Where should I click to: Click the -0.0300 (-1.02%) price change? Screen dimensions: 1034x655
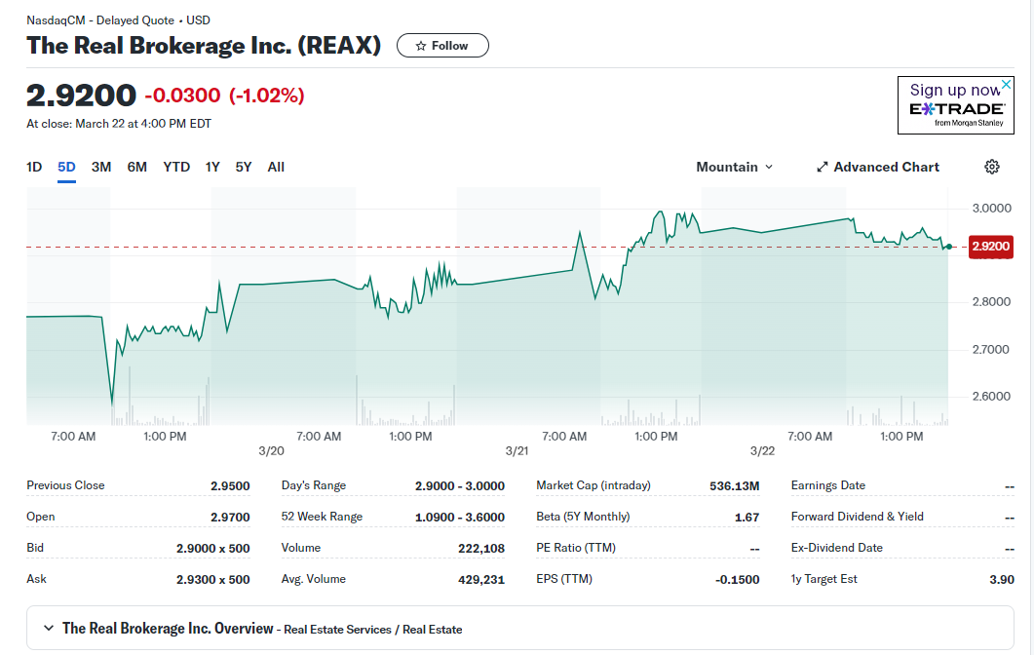[x=224, y=96]
